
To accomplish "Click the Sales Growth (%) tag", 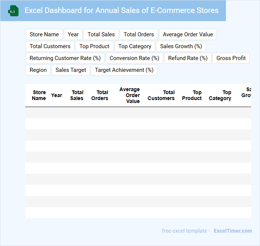I will 181,46.
